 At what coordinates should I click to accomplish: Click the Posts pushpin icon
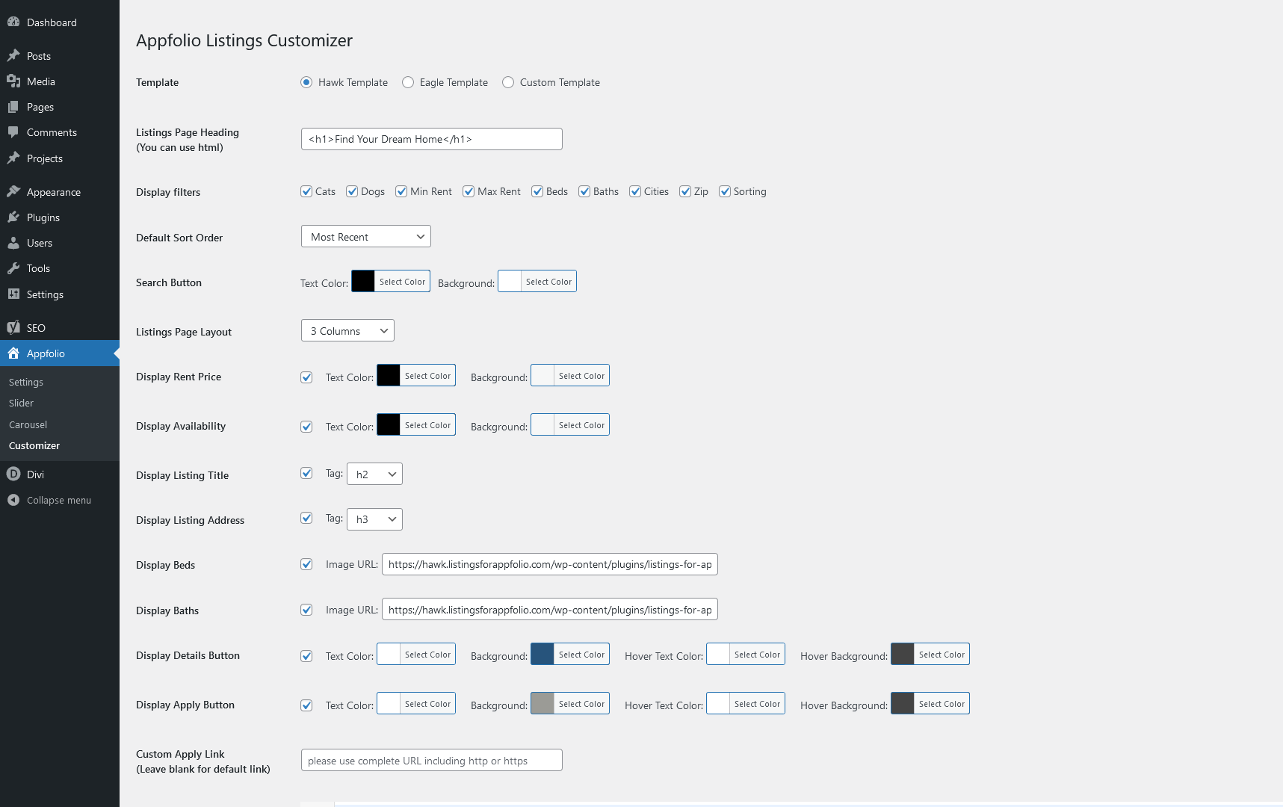coord(13,56)
